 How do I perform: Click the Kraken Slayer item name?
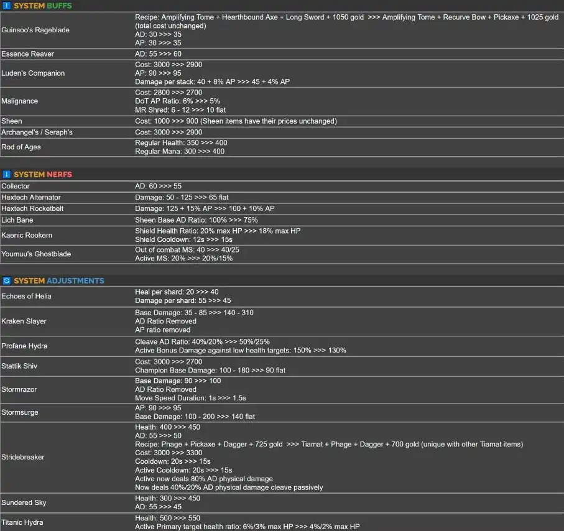(24, 321)
